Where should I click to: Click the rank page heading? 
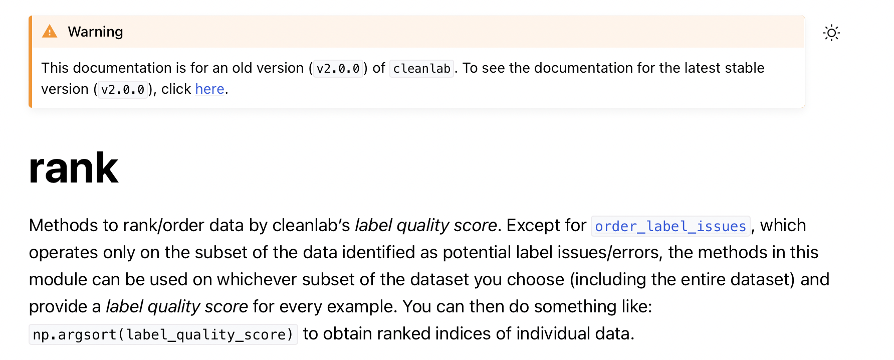point(73,168)
